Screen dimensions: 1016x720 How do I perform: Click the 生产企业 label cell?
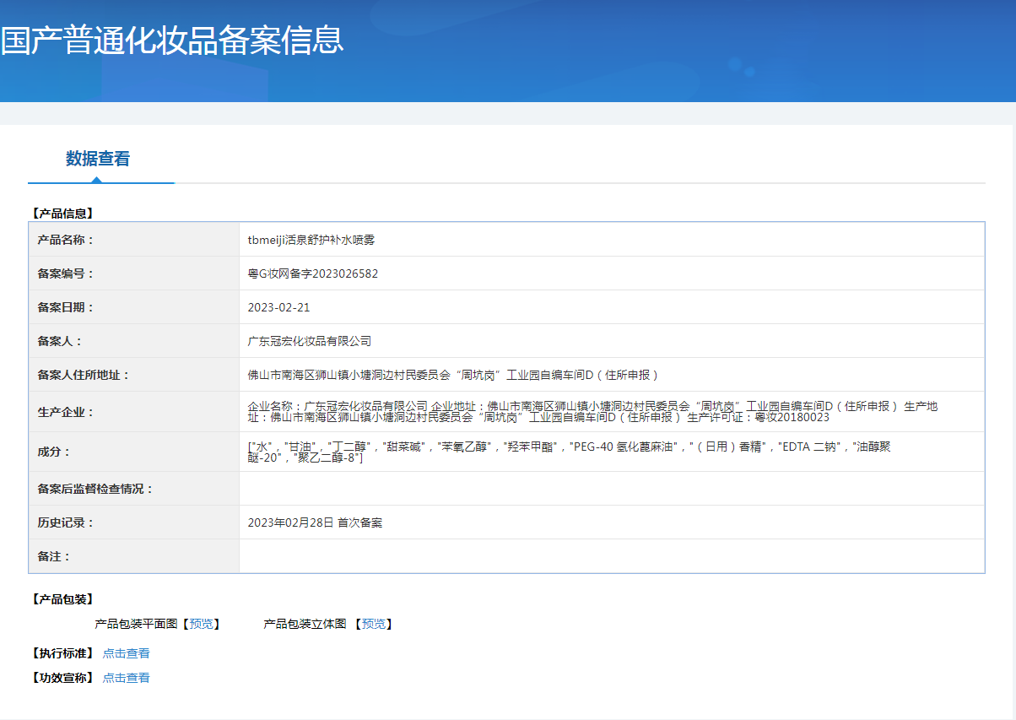[134, 412]
